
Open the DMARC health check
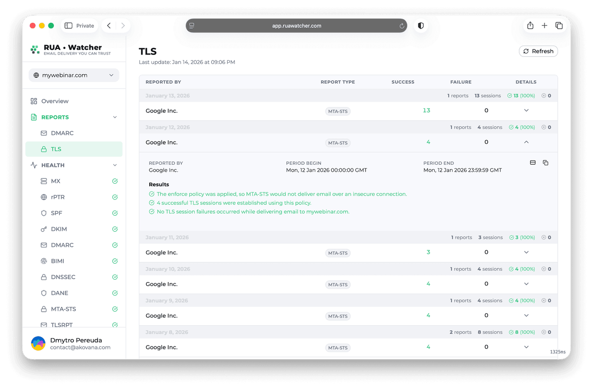click(x=62, y=245)
